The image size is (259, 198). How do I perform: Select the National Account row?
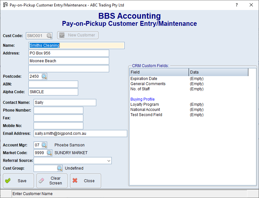[145, 110]
